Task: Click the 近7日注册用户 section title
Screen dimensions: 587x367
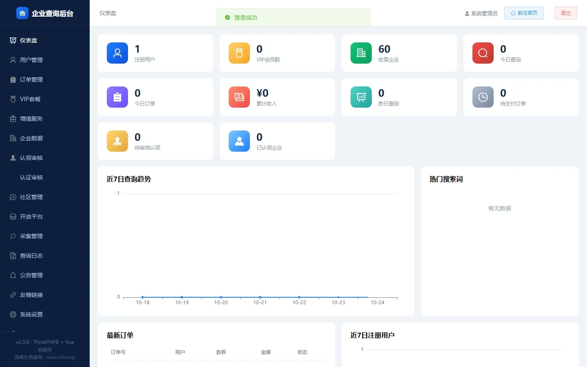Action: (373, 335)
